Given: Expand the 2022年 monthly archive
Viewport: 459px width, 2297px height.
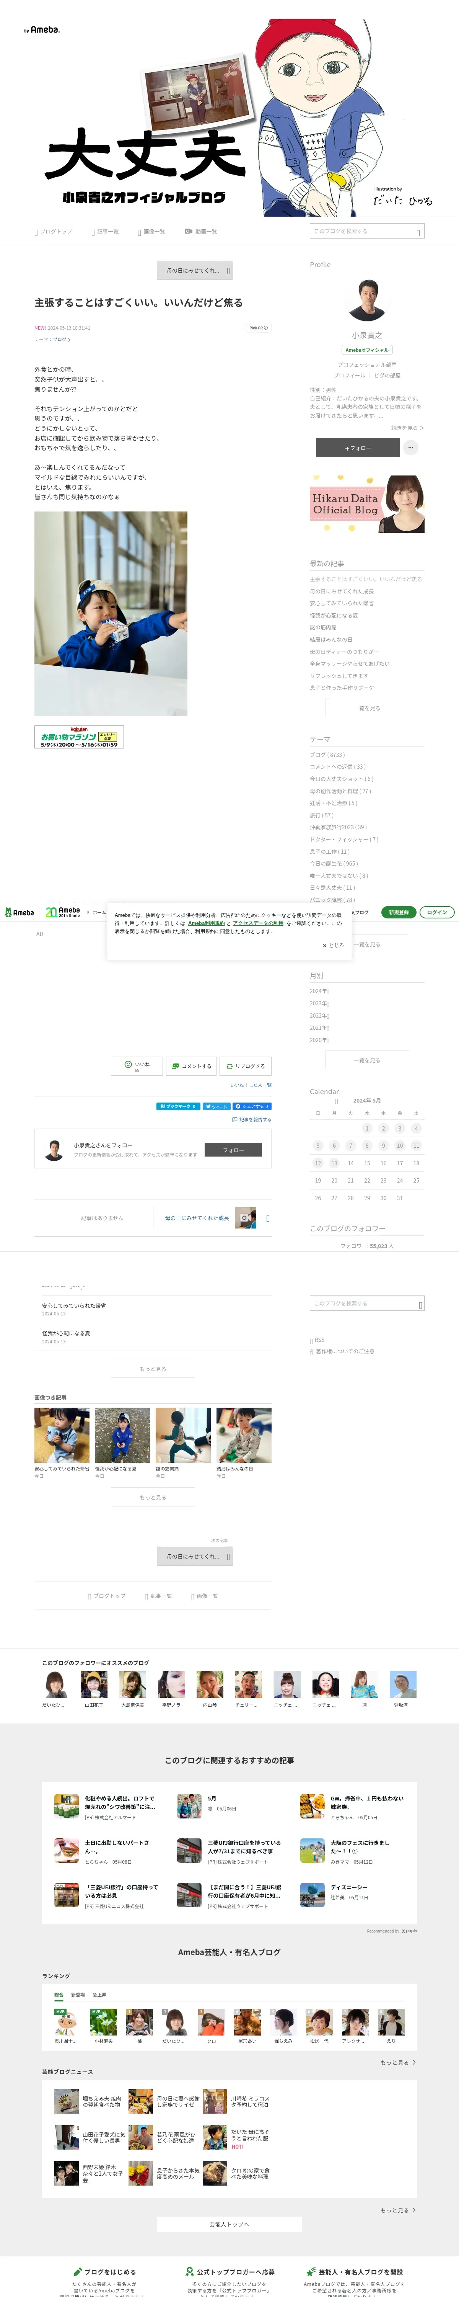Looking at the screenshot, I should [319, 1016].
